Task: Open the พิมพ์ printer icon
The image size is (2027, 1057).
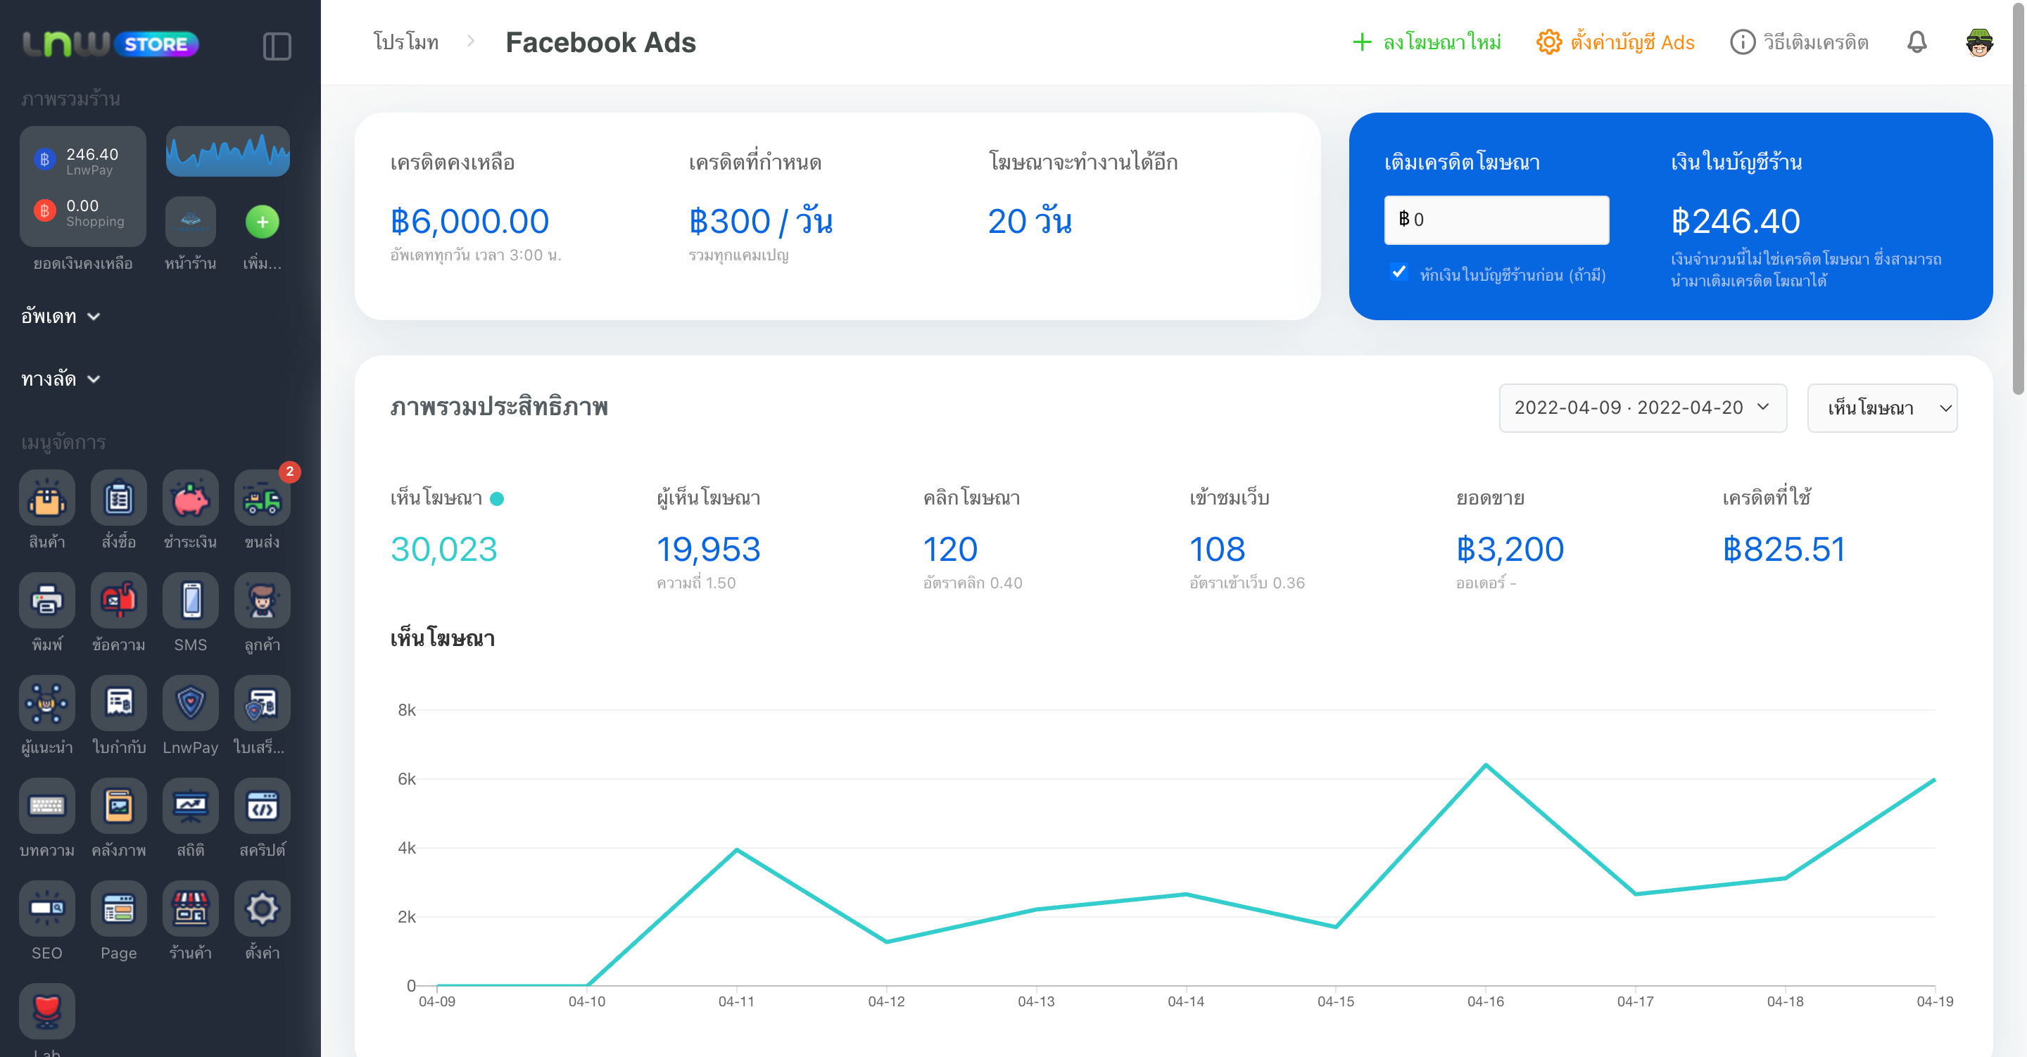Action: pos(47,600)
